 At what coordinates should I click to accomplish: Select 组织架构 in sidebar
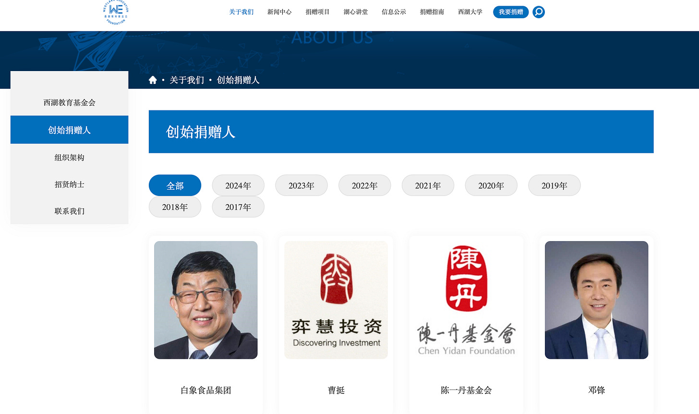point(70,158)
